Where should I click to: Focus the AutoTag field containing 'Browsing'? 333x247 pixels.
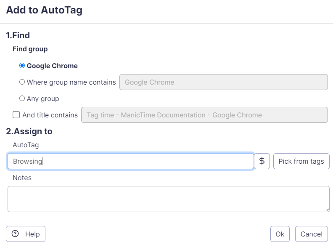[x=130, y=161]
